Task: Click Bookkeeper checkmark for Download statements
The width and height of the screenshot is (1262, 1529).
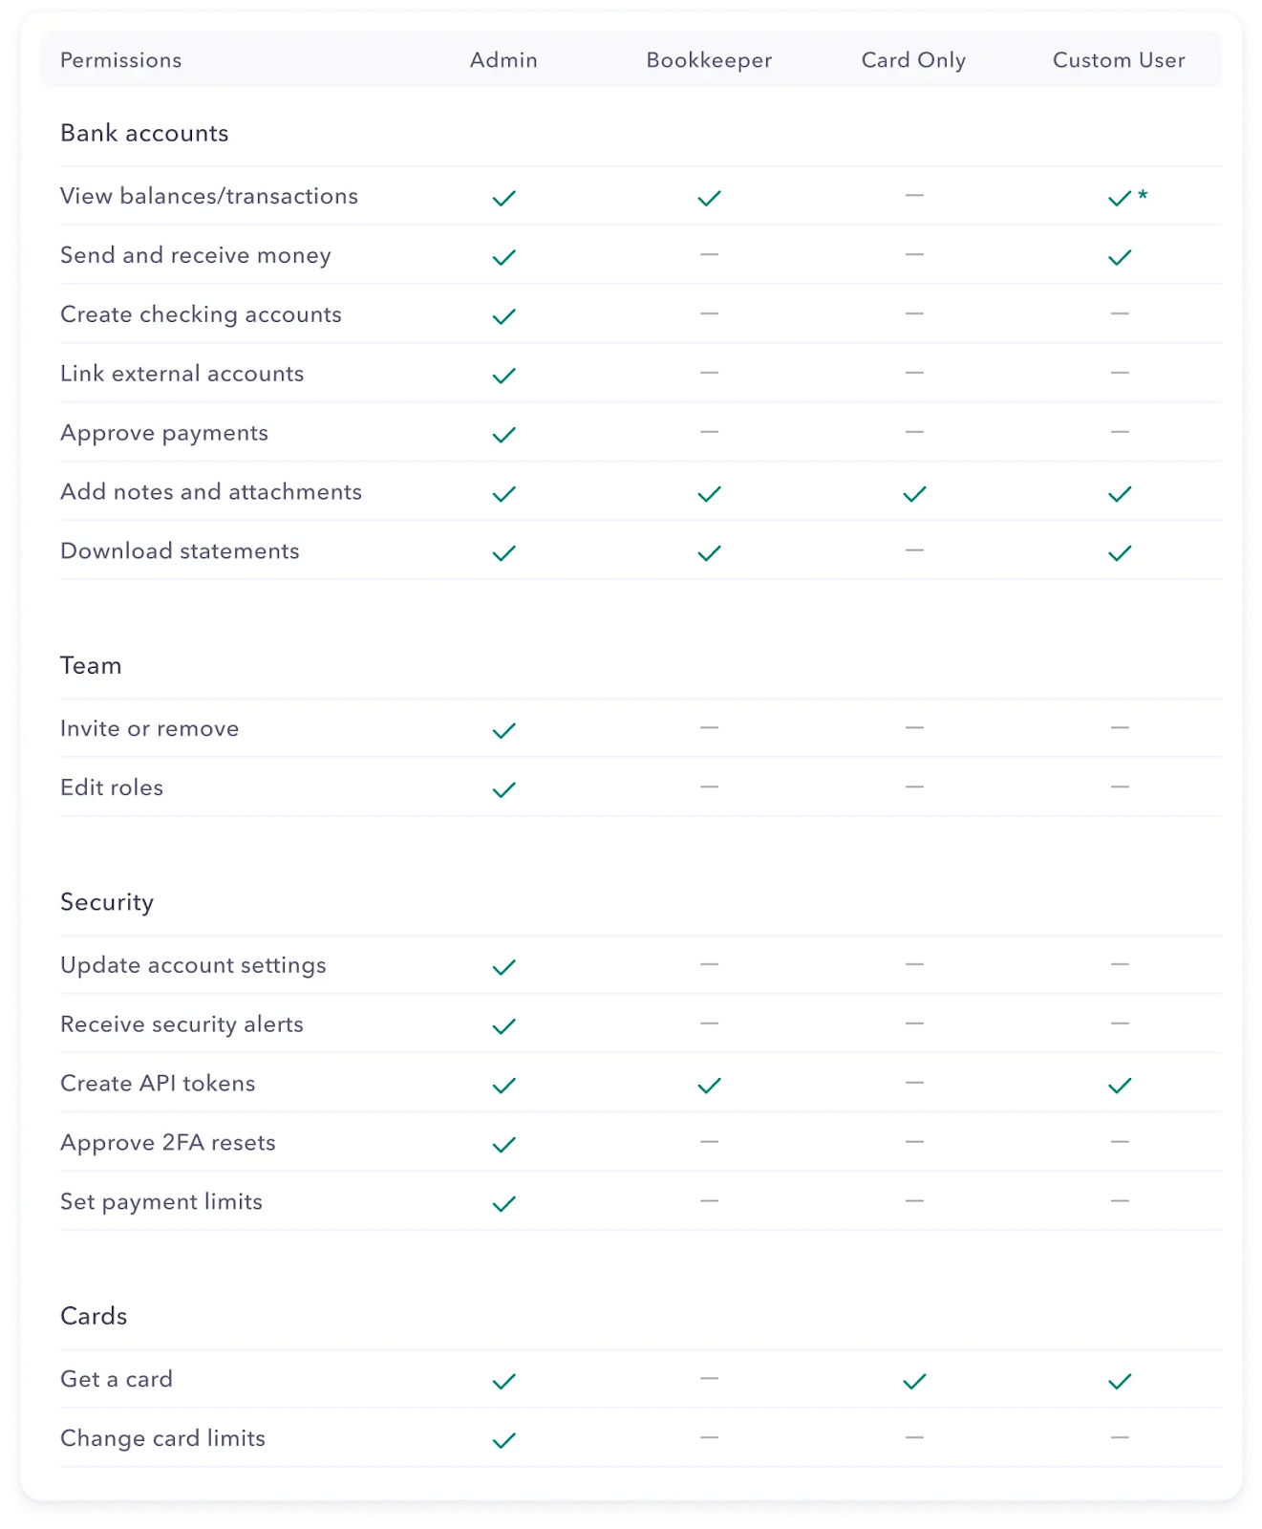Action: [x=709, y=552]
